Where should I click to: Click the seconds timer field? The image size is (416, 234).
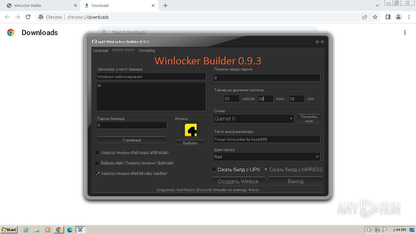[x=297, y=99]
